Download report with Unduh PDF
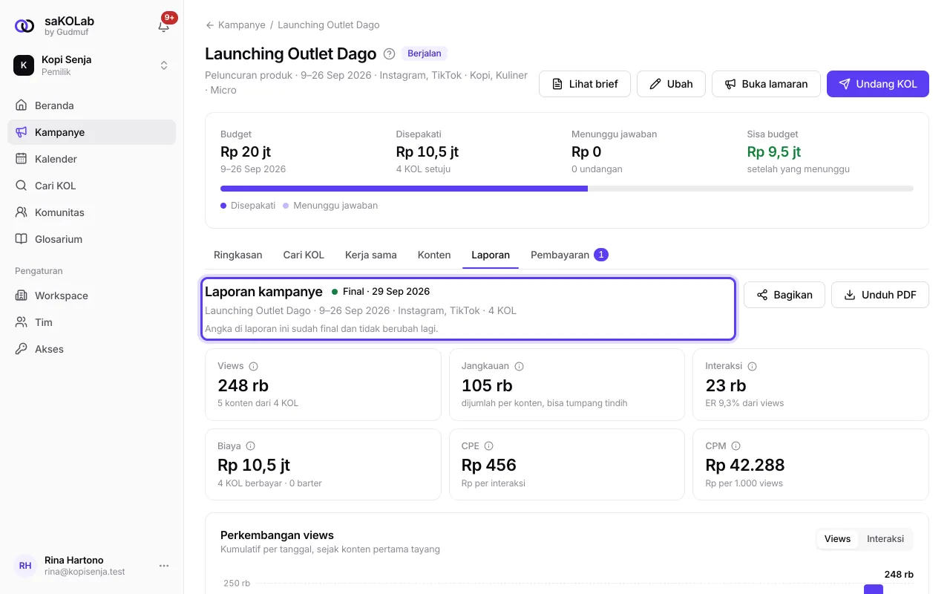Viewport: 950px width, 594px height. 880,295
